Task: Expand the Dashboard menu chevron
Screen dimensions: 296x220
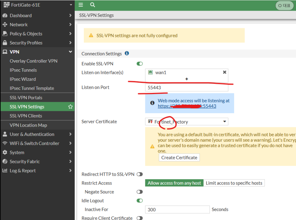Action: 70,15
